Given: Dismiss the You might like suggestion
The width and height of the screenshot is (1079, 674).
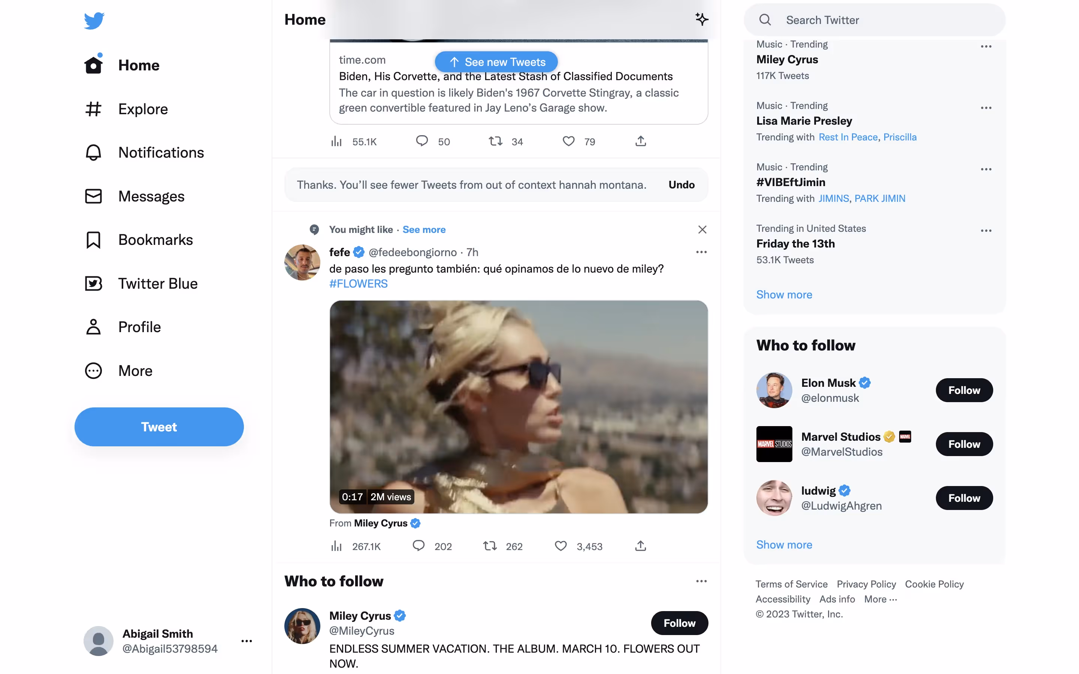Looking at the screenshot, I should click(702, 230).
